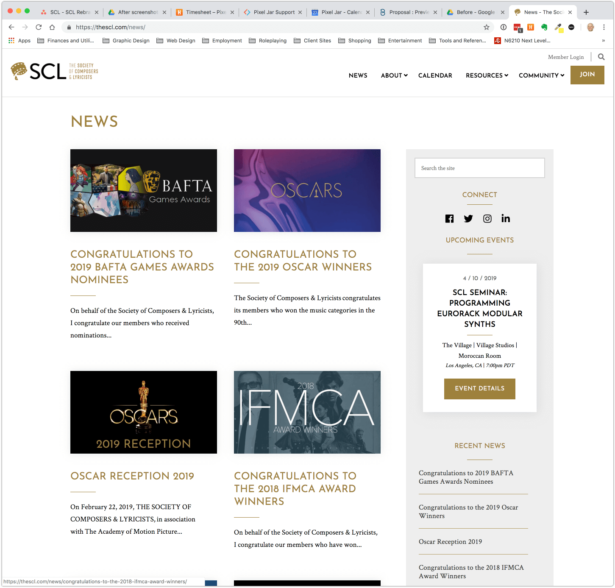Open the black circular extension icon

[571, 27]
